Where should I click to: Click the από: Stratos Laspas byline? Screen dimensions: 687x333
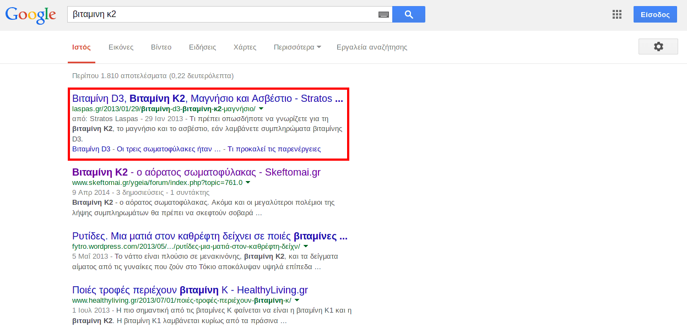point(104,119)
